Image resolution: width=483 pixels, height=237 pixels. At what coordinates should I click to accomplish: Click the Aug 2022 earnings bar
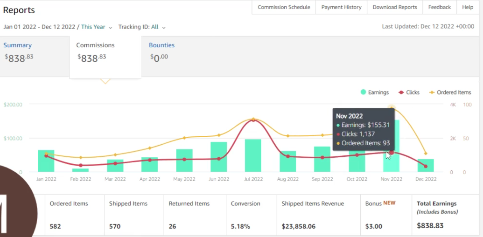pyautogui.click(x=288, y=161)
